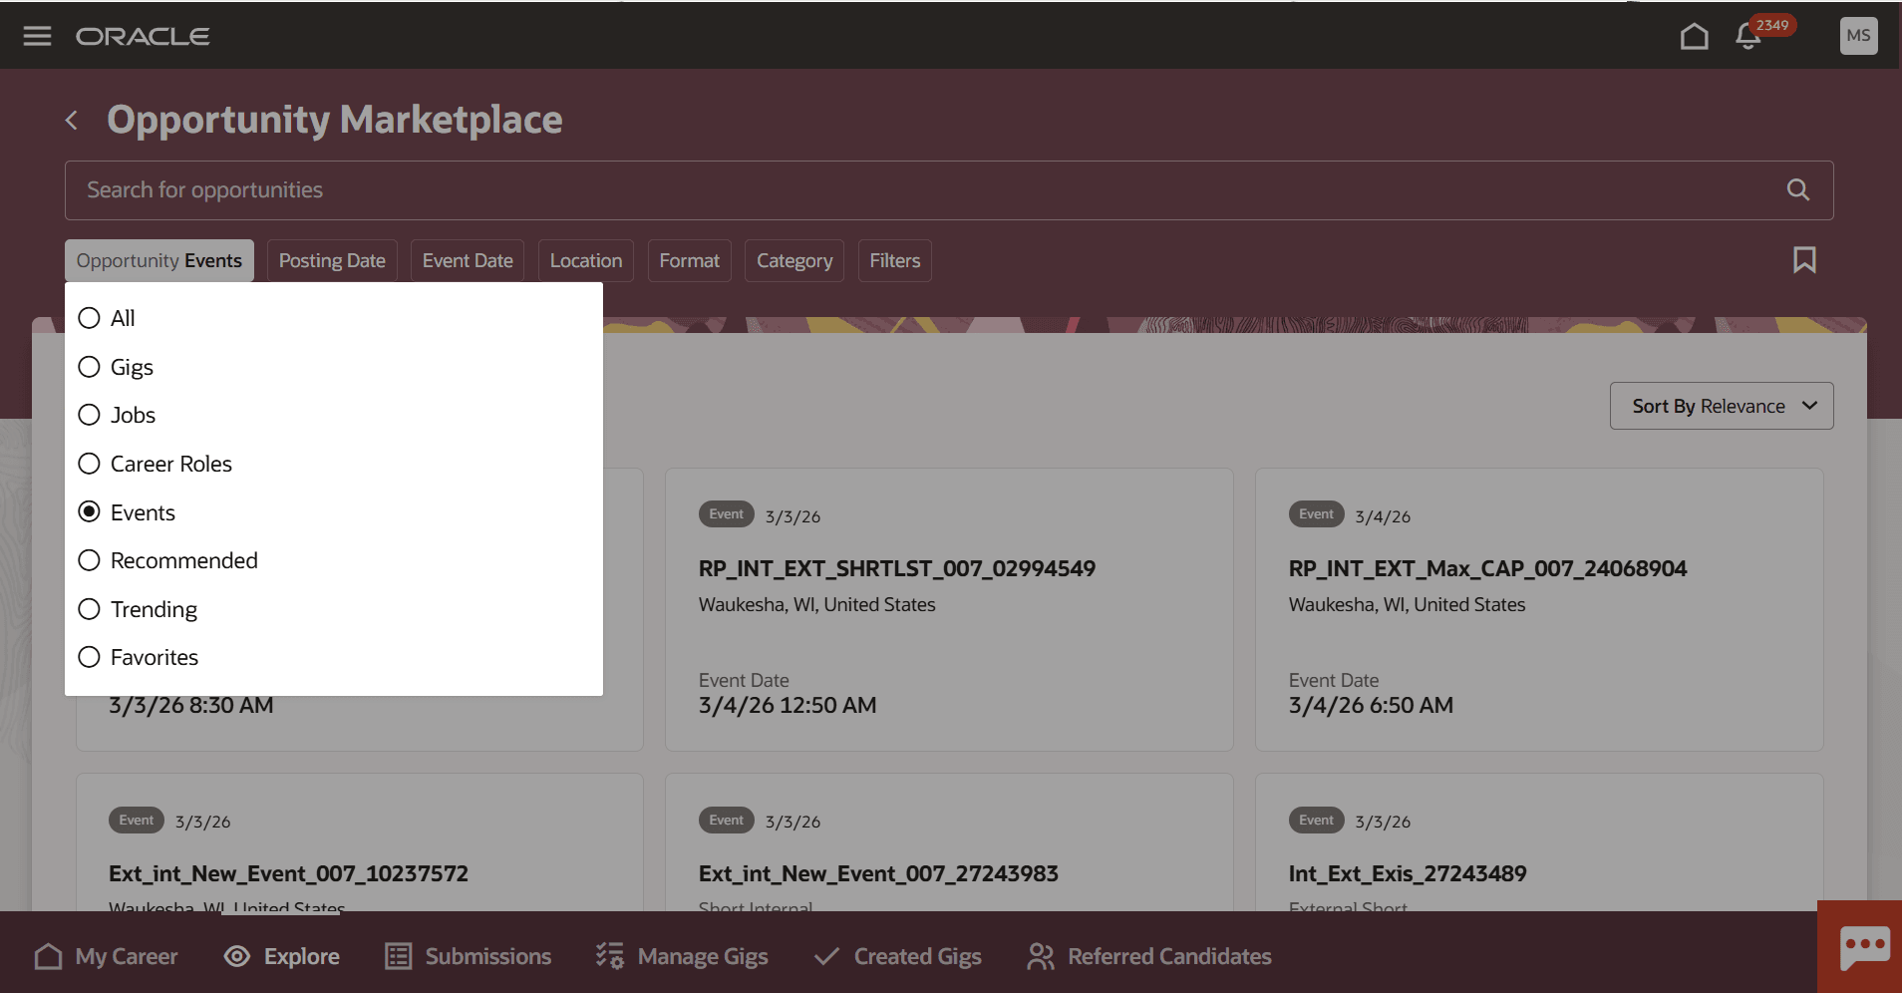
Task: Click Event badge on Int_Ext_Exis card
Action: (1317, 820)
